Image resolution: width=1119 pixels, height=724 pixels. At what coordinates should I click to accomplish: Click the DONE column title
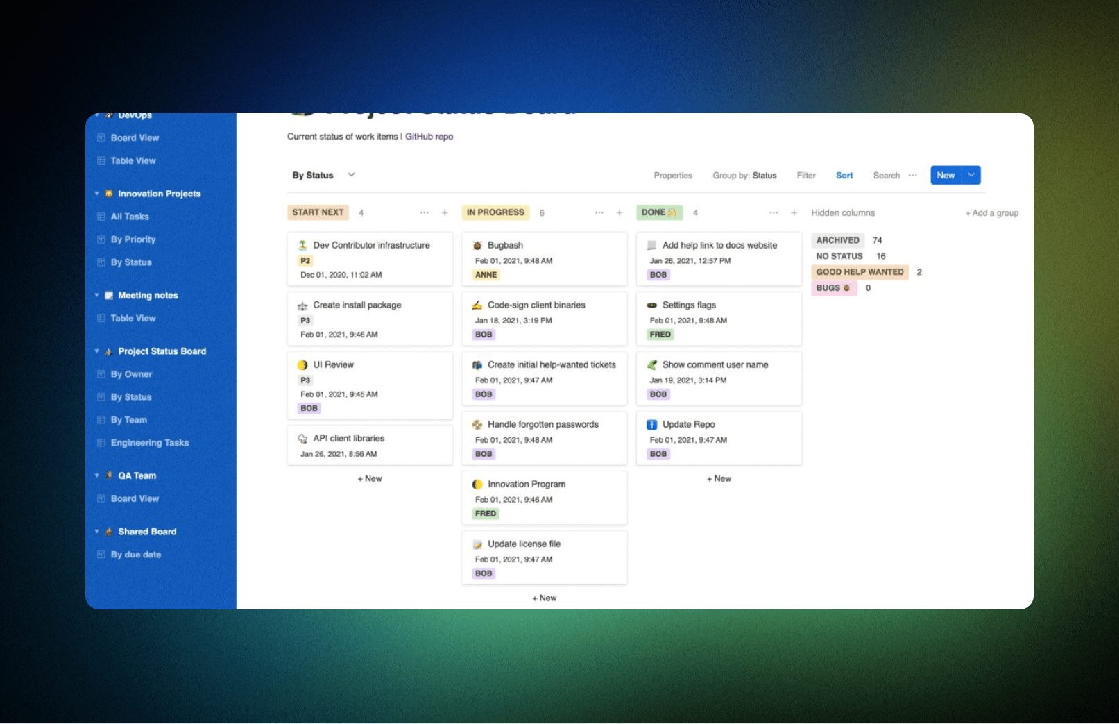pyautogui.click(x=659, y=212)
